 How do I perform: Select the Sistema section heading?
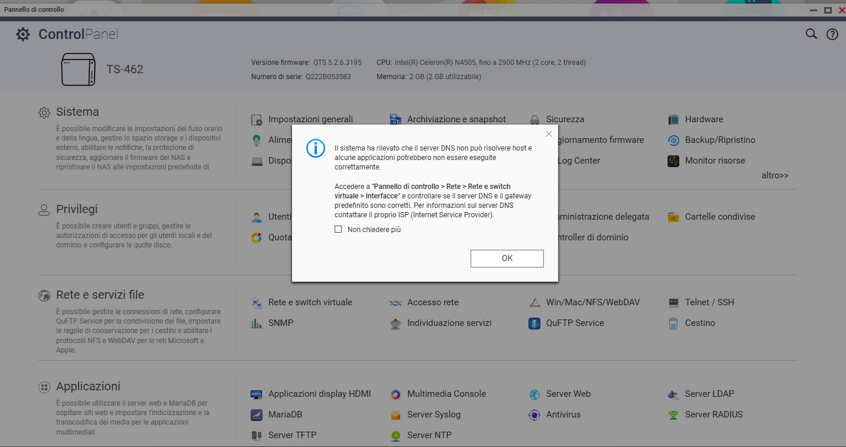click(x=77, y=112)
